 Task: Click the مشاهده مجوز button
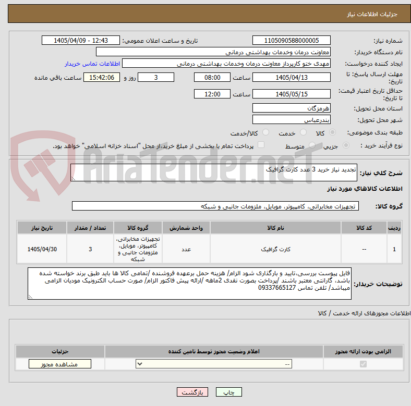60,364
